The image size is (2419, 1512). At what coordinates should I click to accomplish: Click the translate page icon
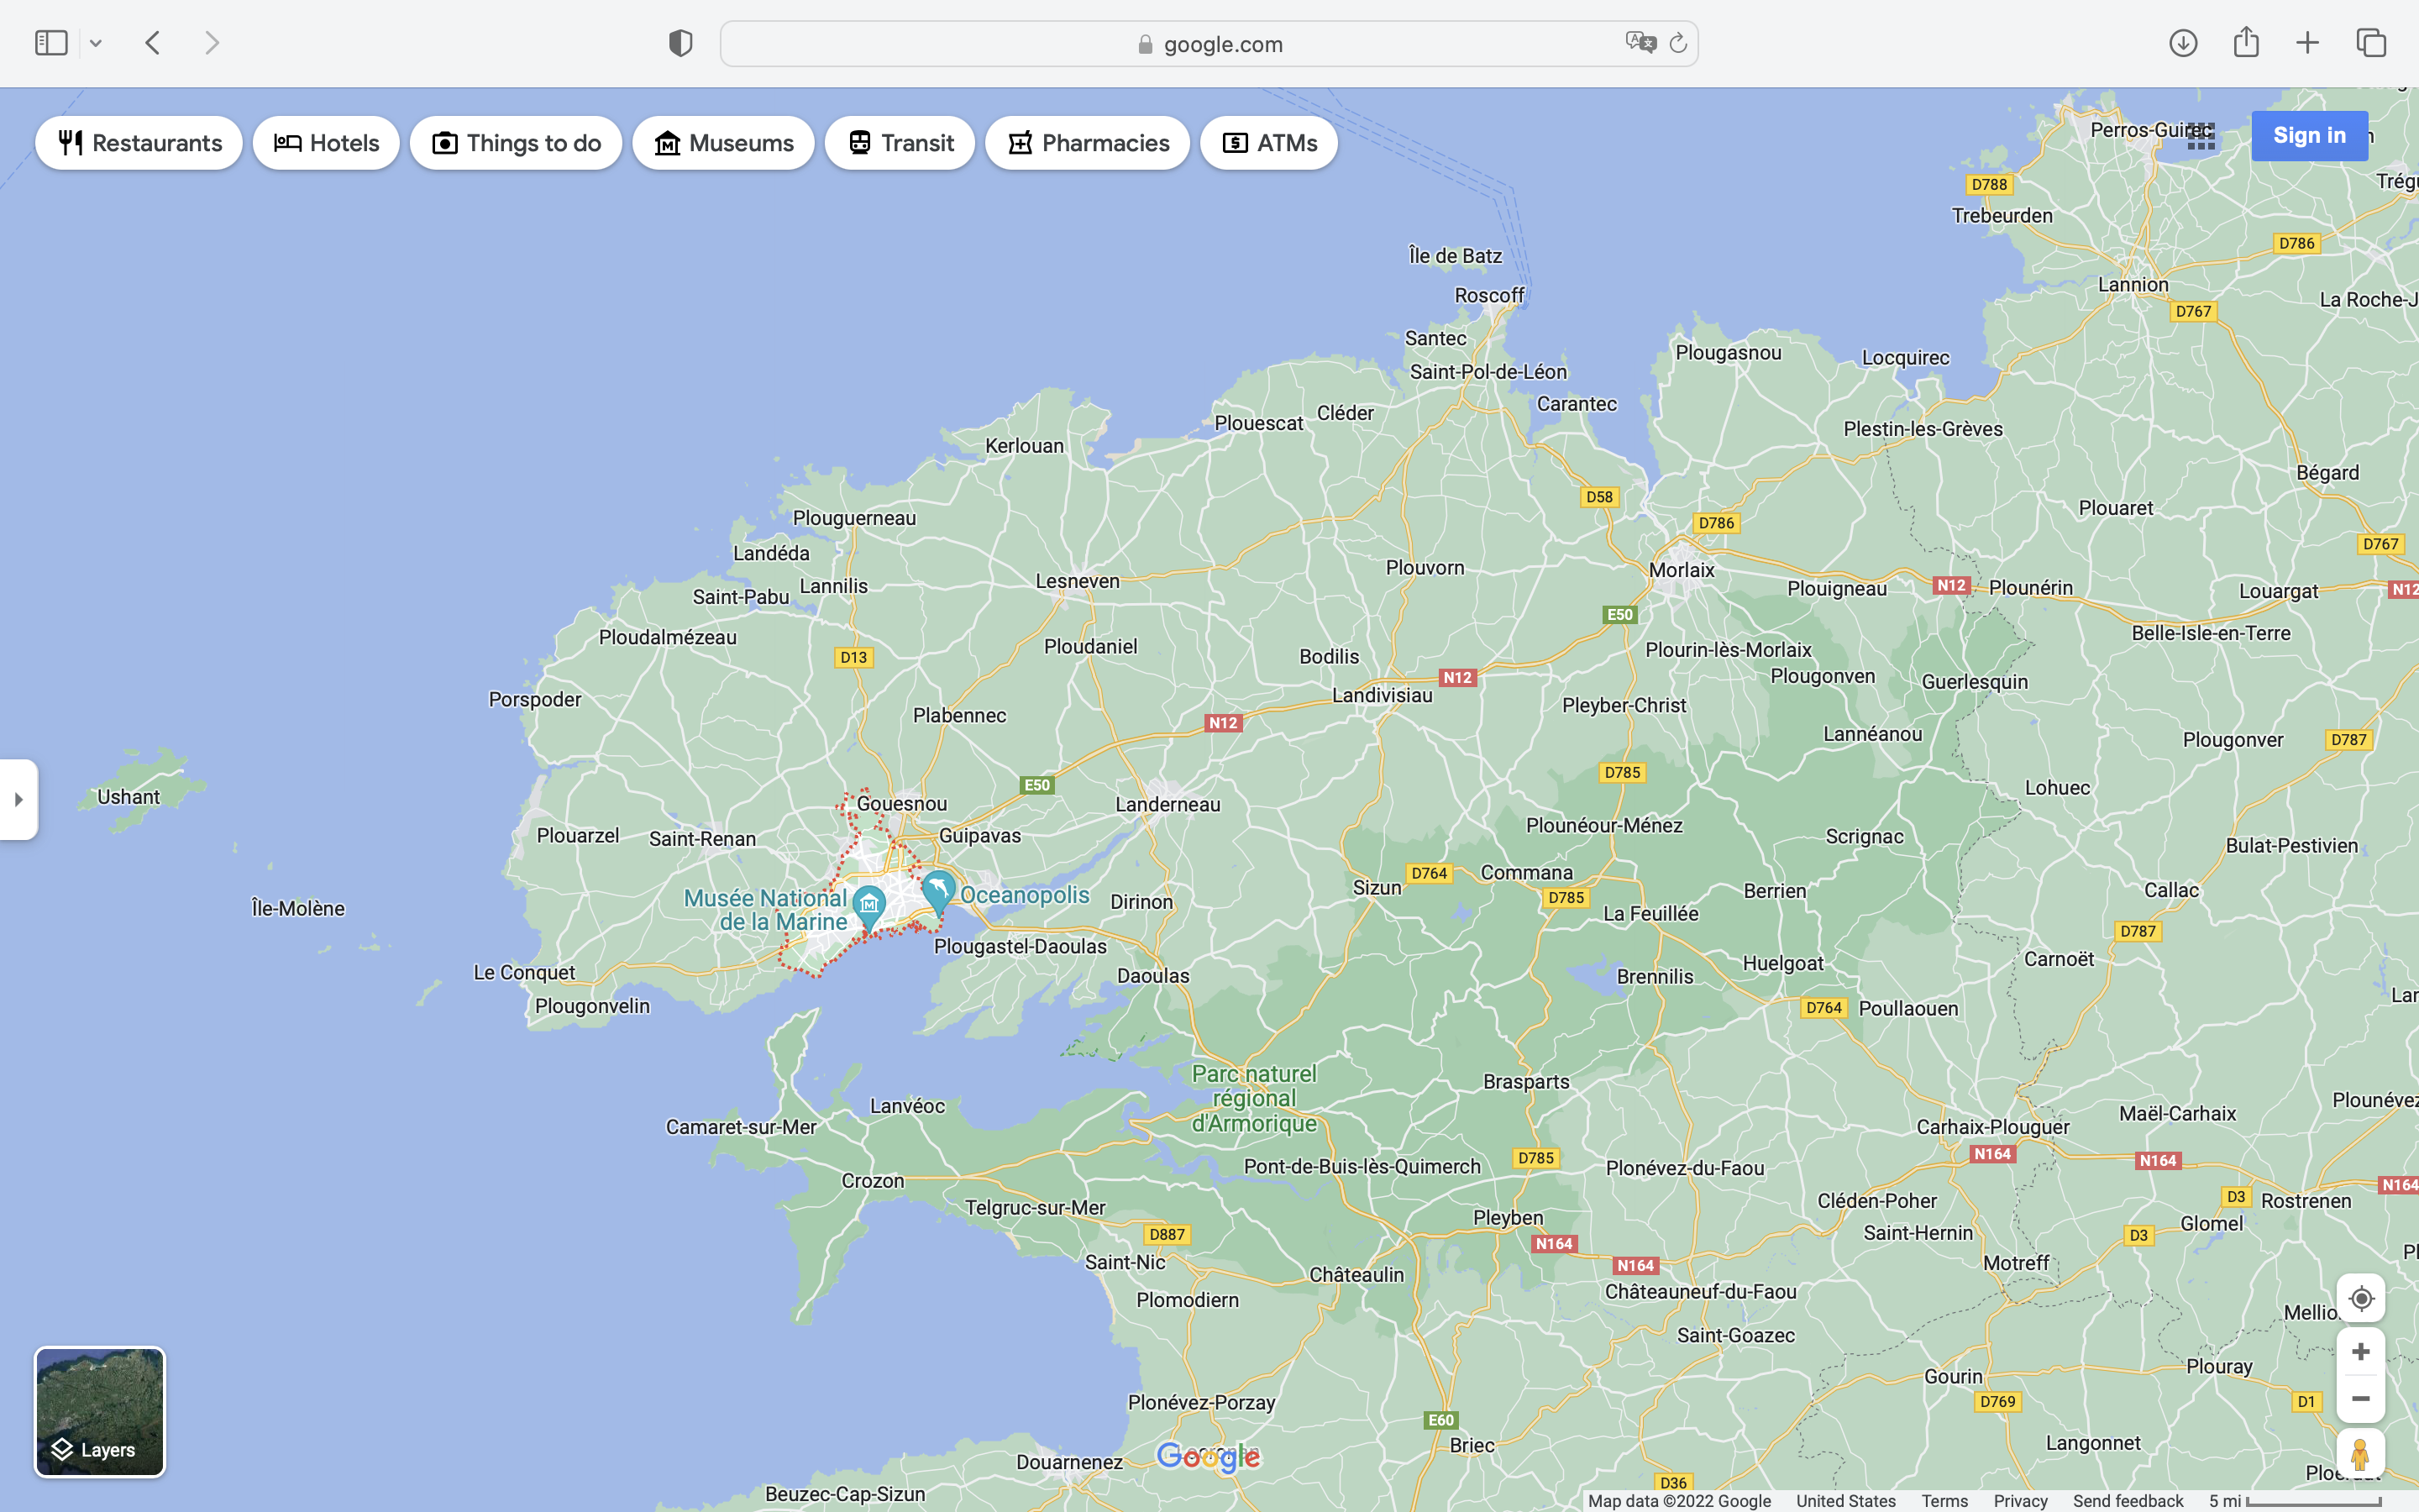click(1640, 43)
